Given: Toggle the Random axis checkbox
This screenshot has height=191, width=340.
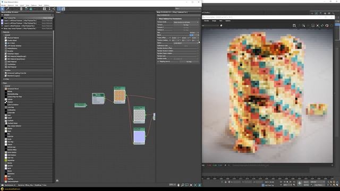Looking at the screenshot, I should [198, 56].
